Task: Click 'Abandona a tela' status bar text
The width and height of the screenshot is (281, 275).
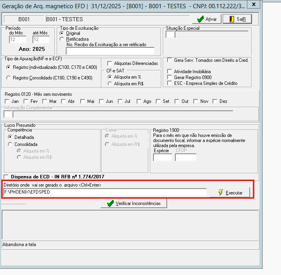Action: point(19,244)
